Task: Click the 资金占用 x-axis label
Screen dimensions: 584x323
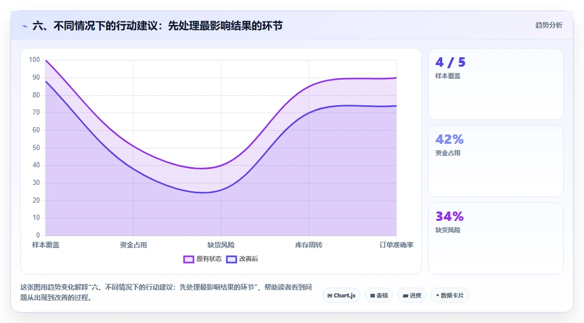Action: click(x=133, y=245)
